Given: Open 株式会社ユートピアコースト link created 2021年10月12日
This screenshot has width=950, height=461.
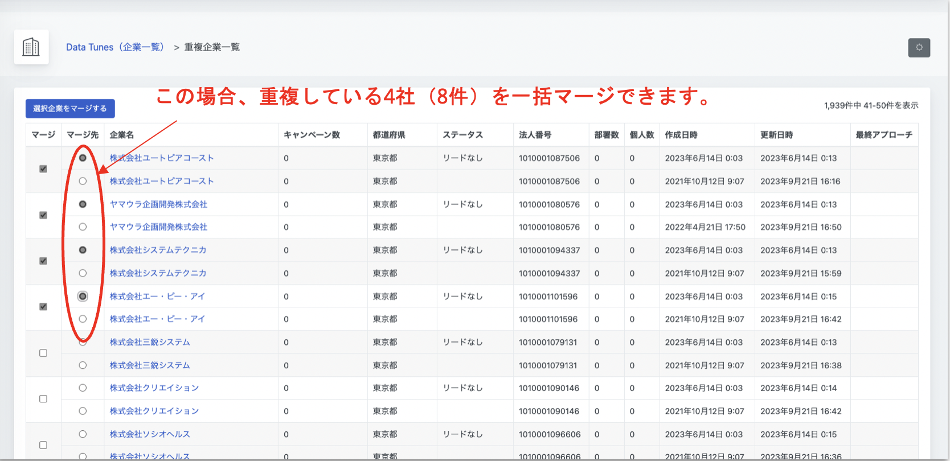Looking at the screenshot, I should point(162,181).
